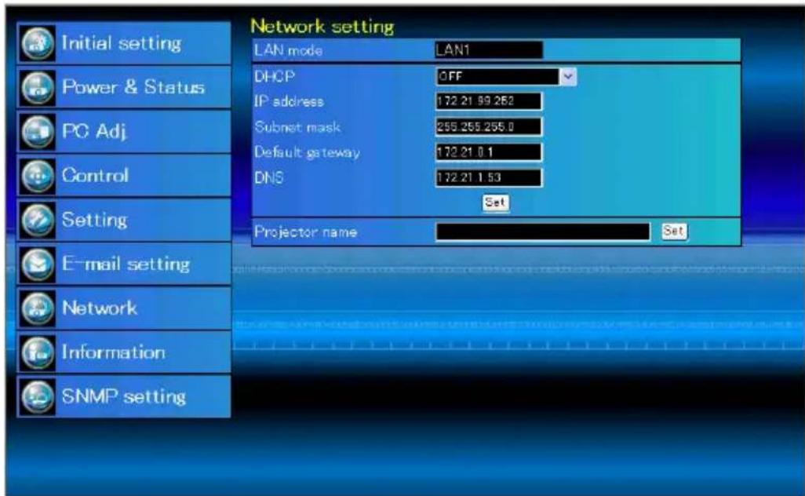Click the Subnet mask input field

[x=488, y=127]
